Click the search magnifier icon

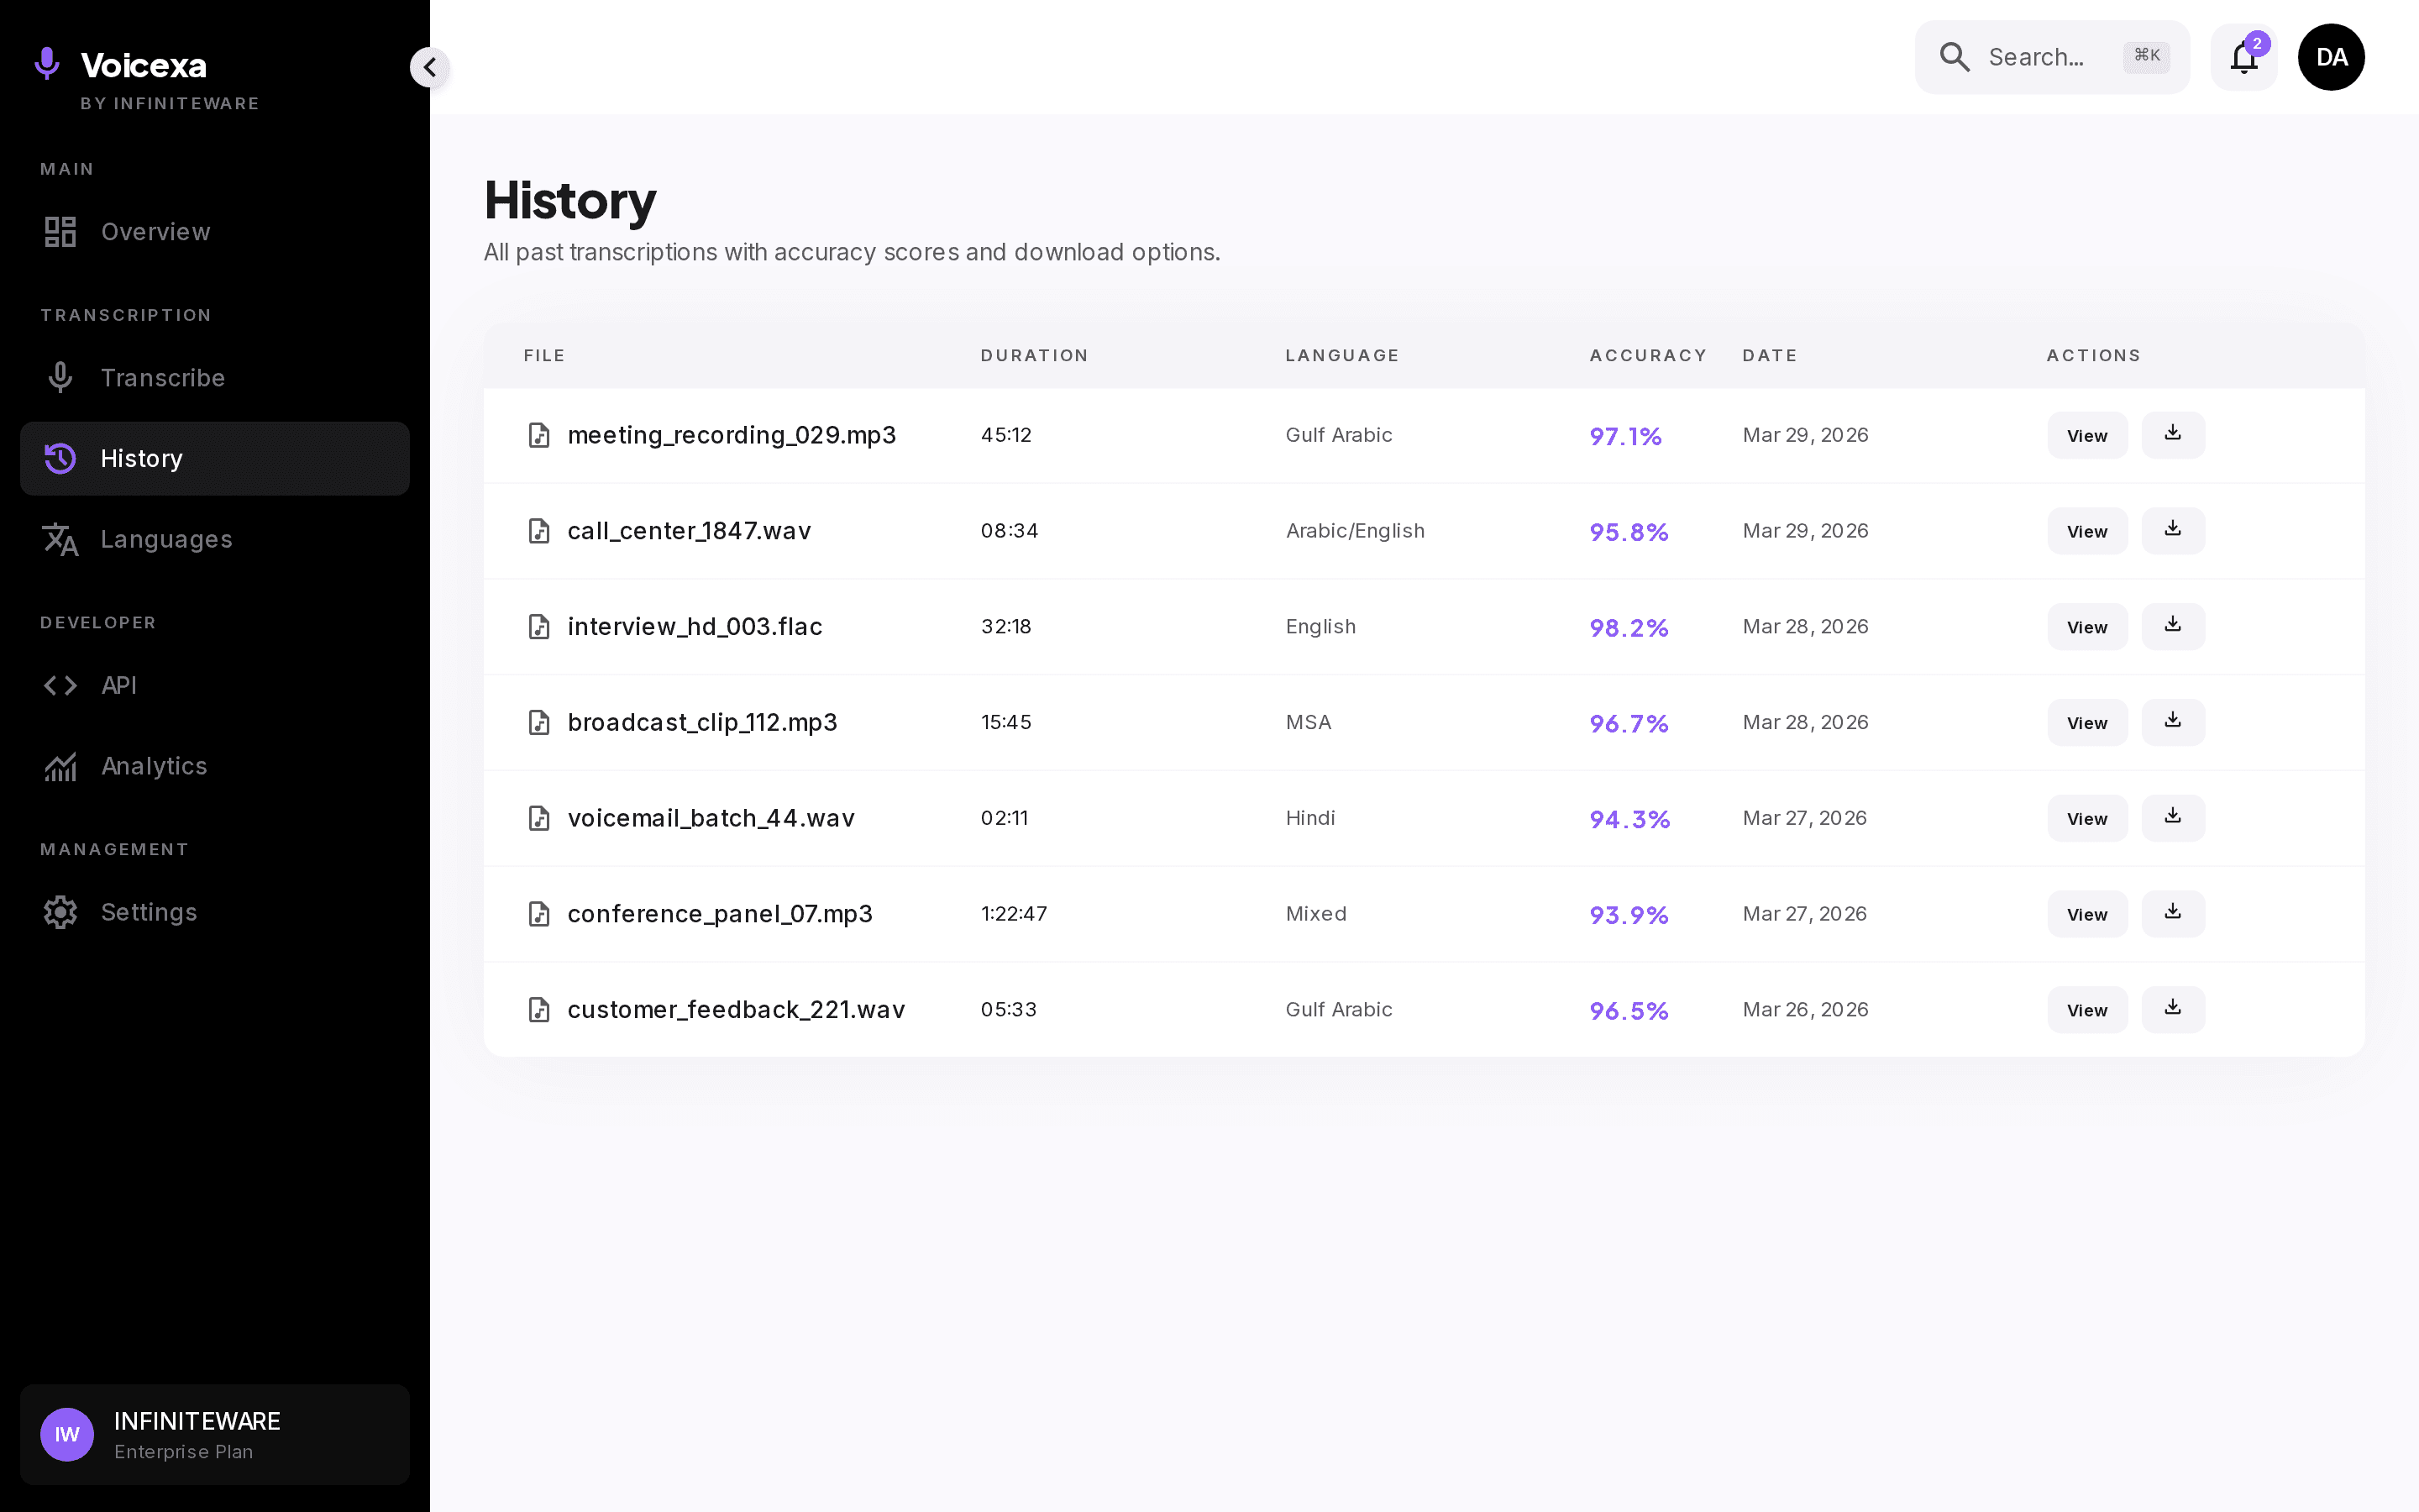click(1955, 57)
